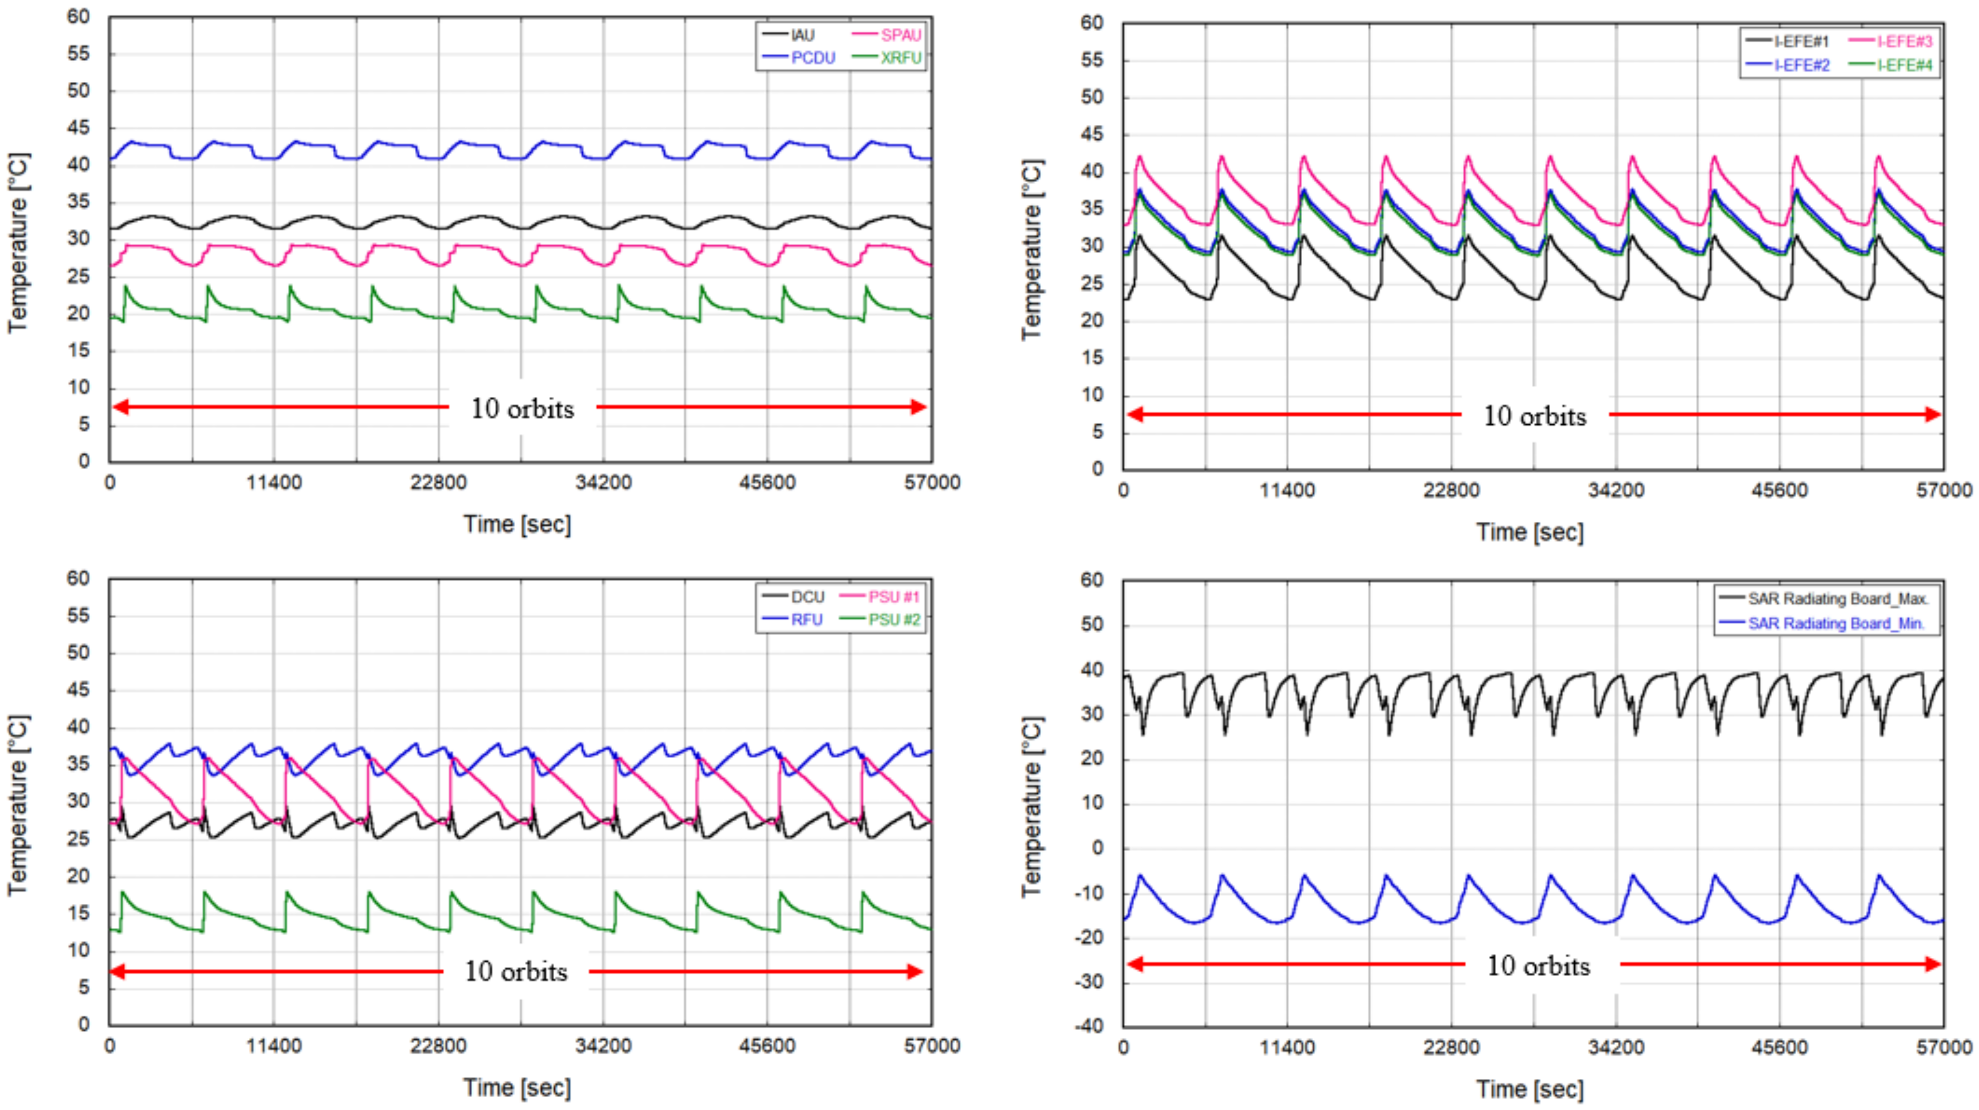Select the RFU legend label
Screen dimensions: 1979x1110
[x=807, y=619]
